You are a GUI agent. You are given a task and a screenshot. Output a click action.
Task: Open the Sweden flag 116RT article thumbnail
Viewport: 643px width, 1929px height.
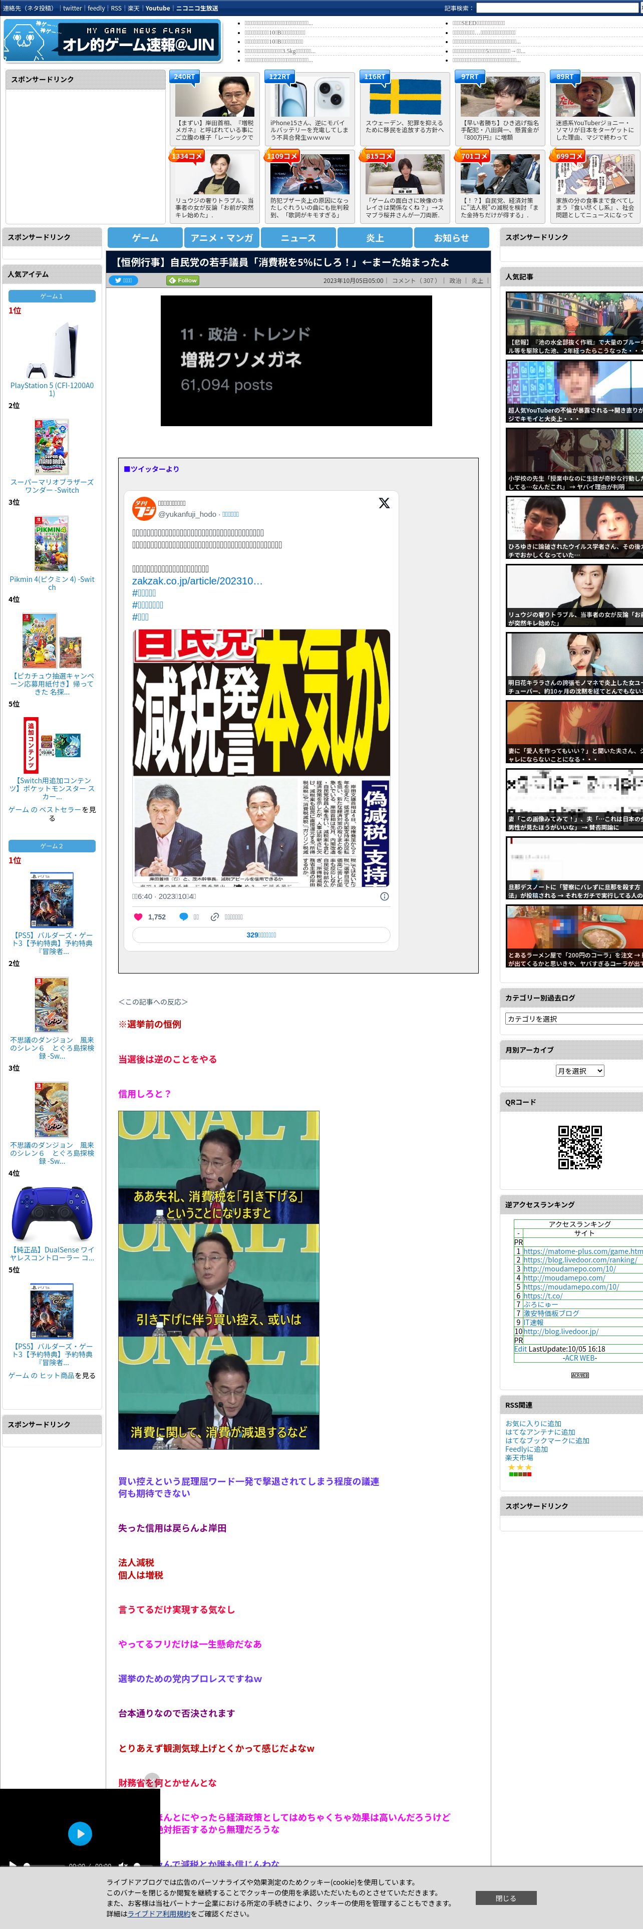pos(405,96)
